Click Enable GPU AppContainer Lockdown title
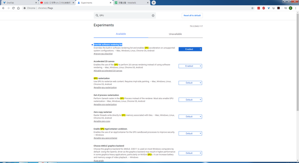 (x=110, y=129)
